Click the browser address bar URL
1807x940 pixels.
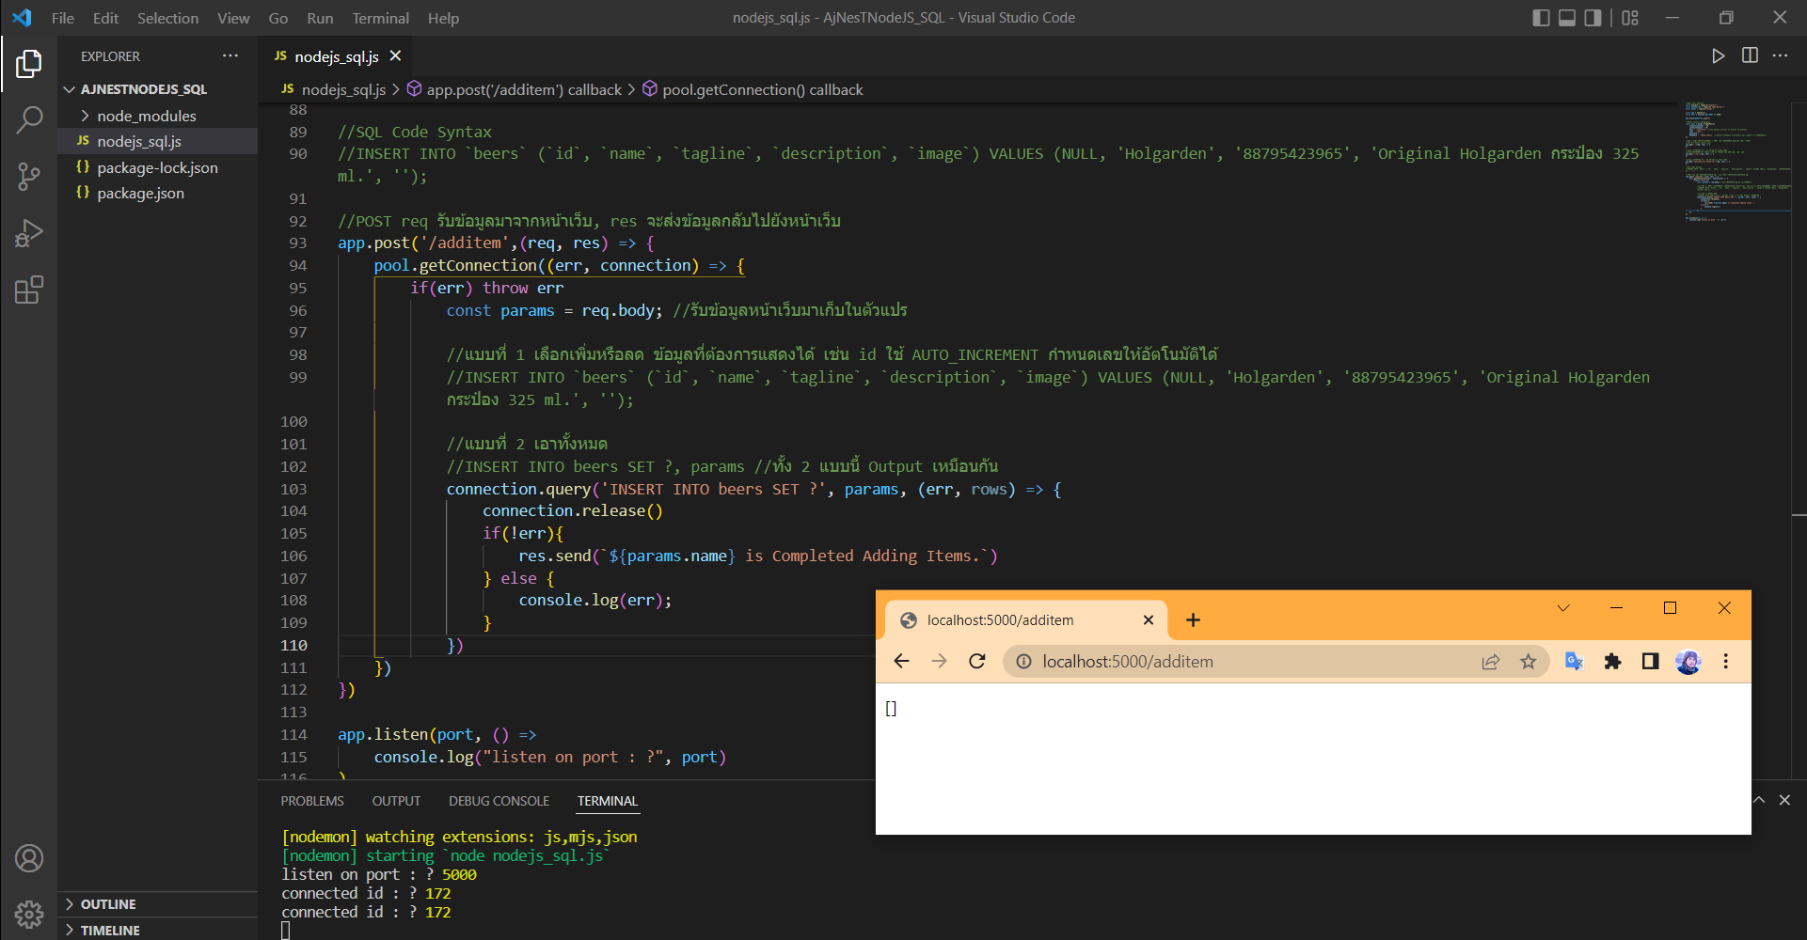1127,662
